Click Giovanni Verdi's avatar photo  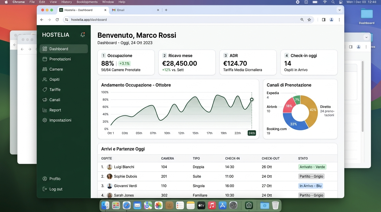pos(110,186)
